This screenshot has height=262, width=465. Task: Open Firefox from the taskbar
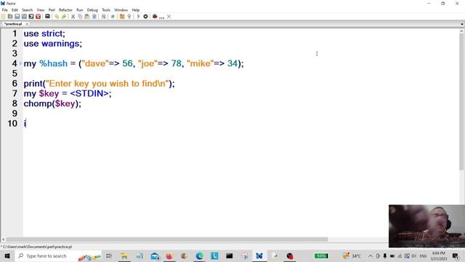[x=169, y=255]
